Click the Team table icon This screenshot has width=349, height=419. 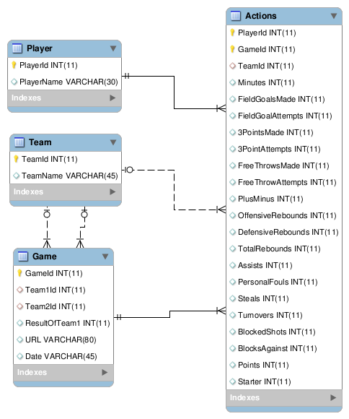point(19,142)
